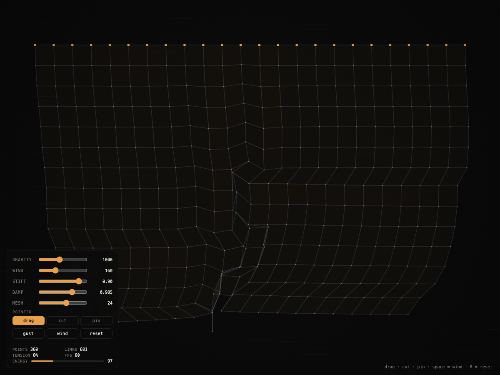
Task: Click the GRAVITY label
Action: click(22, 260)
